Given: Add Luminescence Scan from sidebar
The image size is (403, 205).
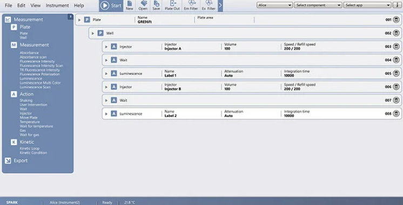Looking at the screenshot, I should pos(35,87).
